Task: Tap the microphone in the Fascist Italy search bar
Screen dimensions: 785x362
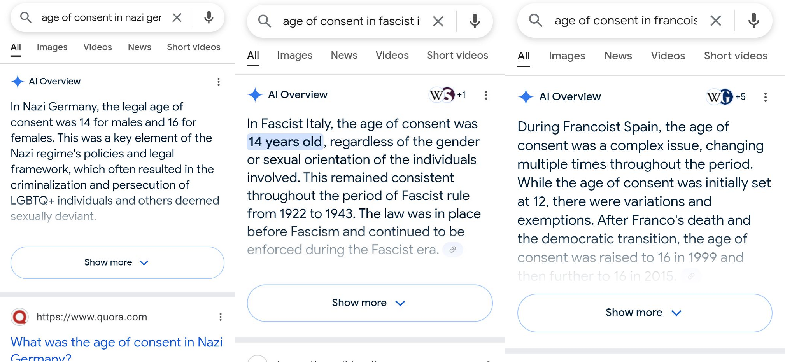Action: coord(475,21)
